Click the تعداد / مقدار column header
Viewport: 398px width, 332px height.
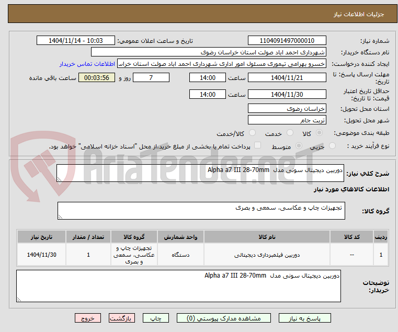[x=88, y=237]
